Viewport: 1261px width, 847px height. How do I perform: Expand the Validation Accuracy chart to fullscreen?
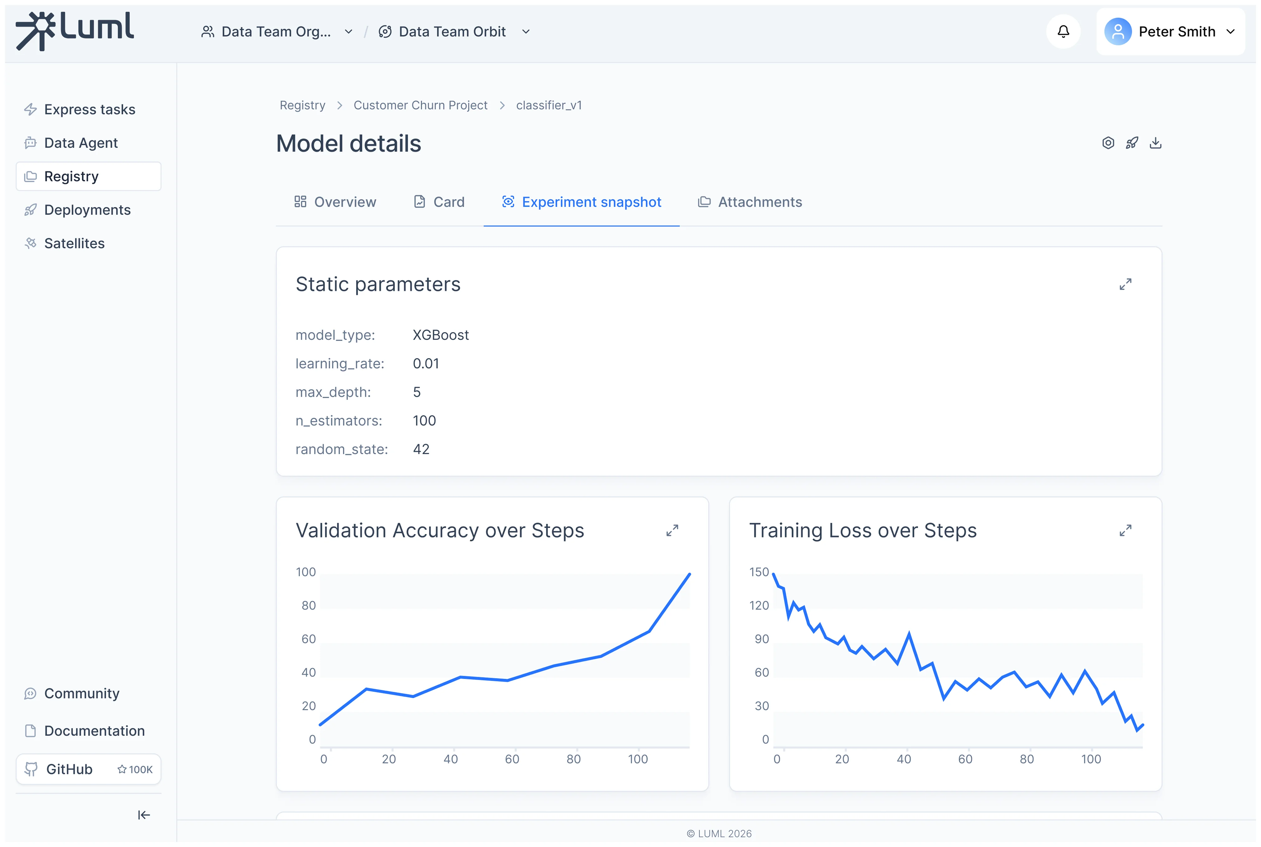pyautogui.click(x=671, y=530)
